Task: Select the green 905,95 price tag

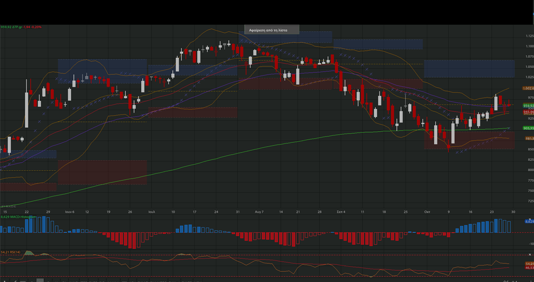Action: pos(528,128)
